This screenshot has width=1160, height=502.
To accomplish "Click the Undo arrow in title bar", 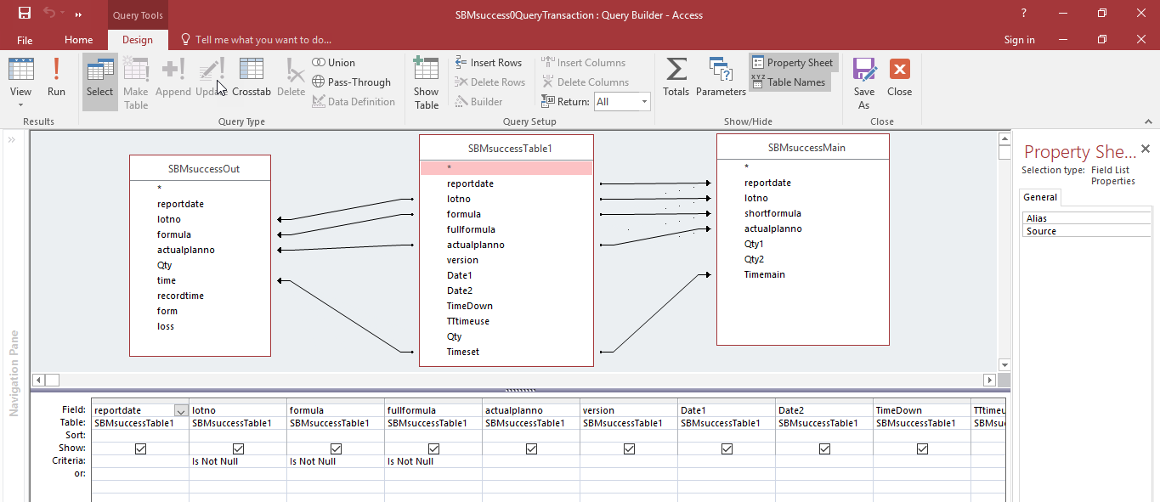I will [51, 14].
